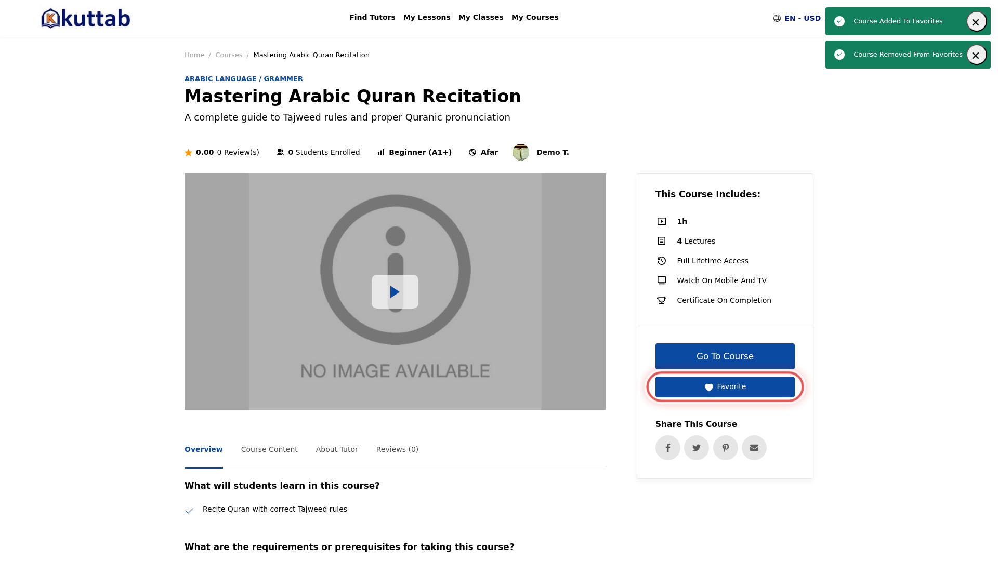Open Find Tutors in the navigation

coord(372,17)
